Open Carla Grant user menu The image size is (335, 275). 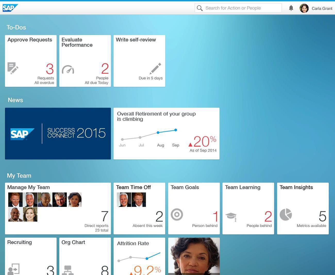pos(322,9)
